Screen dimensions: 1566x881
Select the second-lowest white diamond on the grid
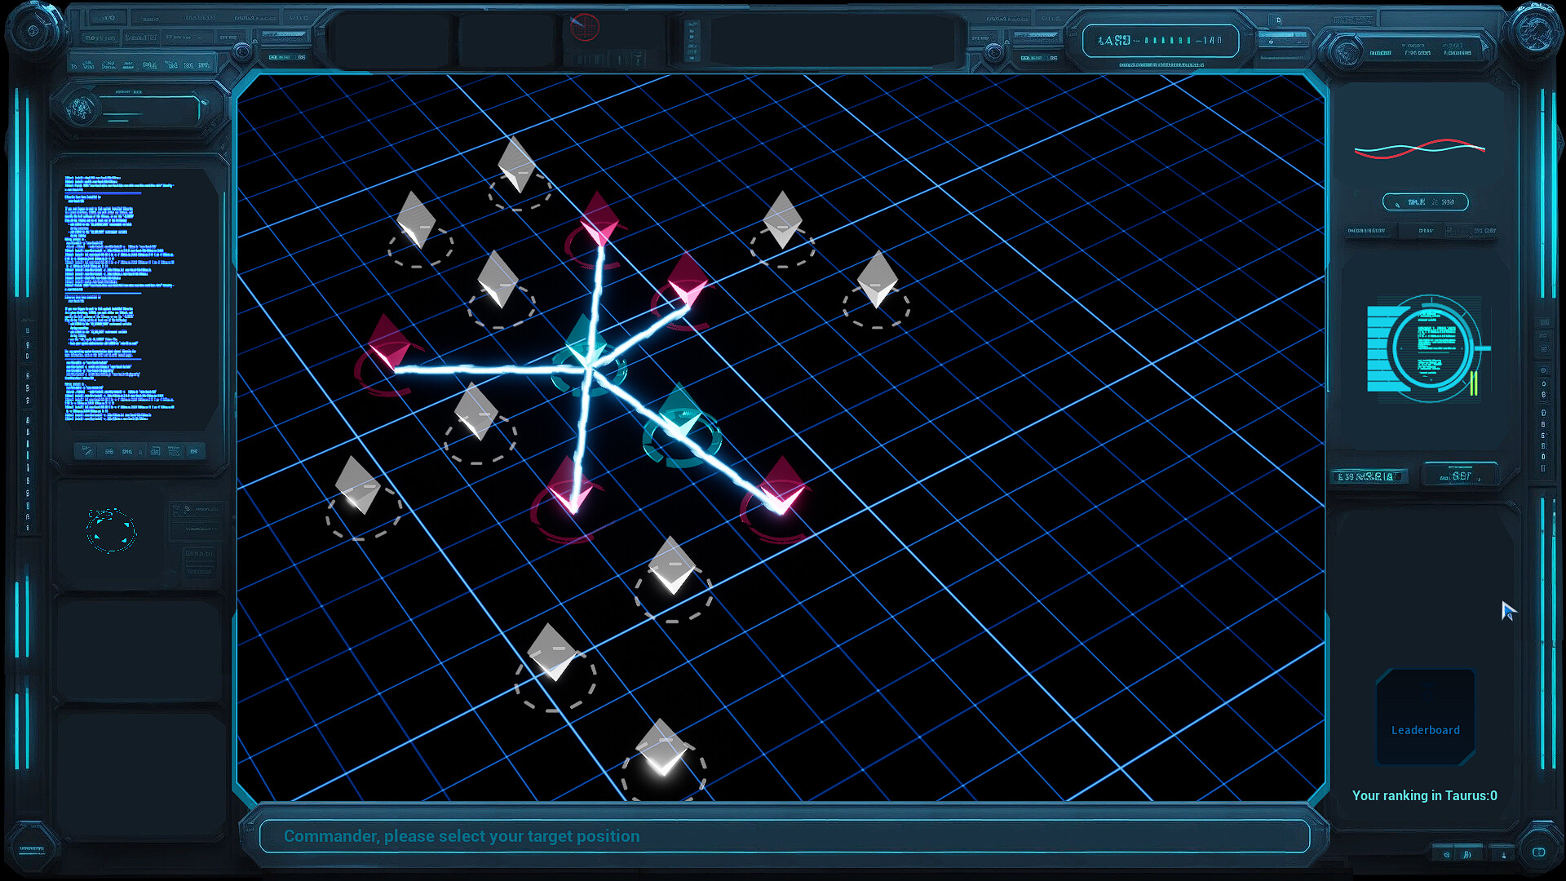coord(553,652)
